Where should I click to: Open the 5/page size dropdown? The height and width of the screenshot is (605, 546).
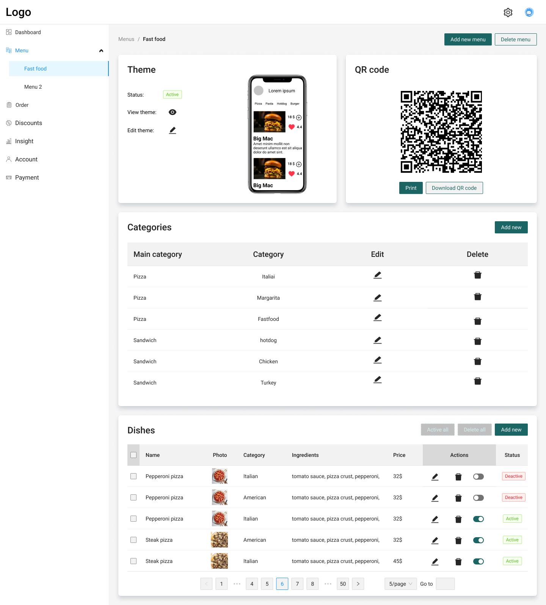point(401,584)
